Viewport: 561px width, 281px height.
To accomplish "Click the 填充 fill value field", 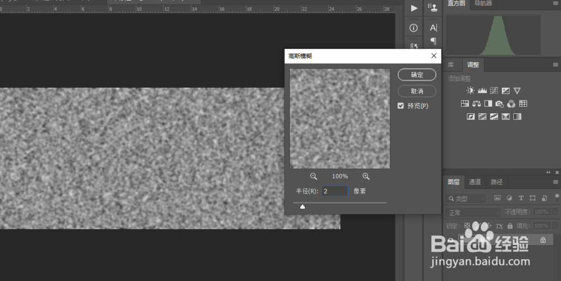I will click(x=542, y=226).
